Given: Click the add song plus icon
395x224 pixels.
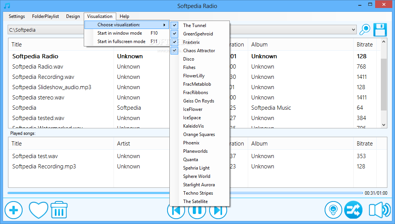Looking at the screenshot, I should pos(14,210).
